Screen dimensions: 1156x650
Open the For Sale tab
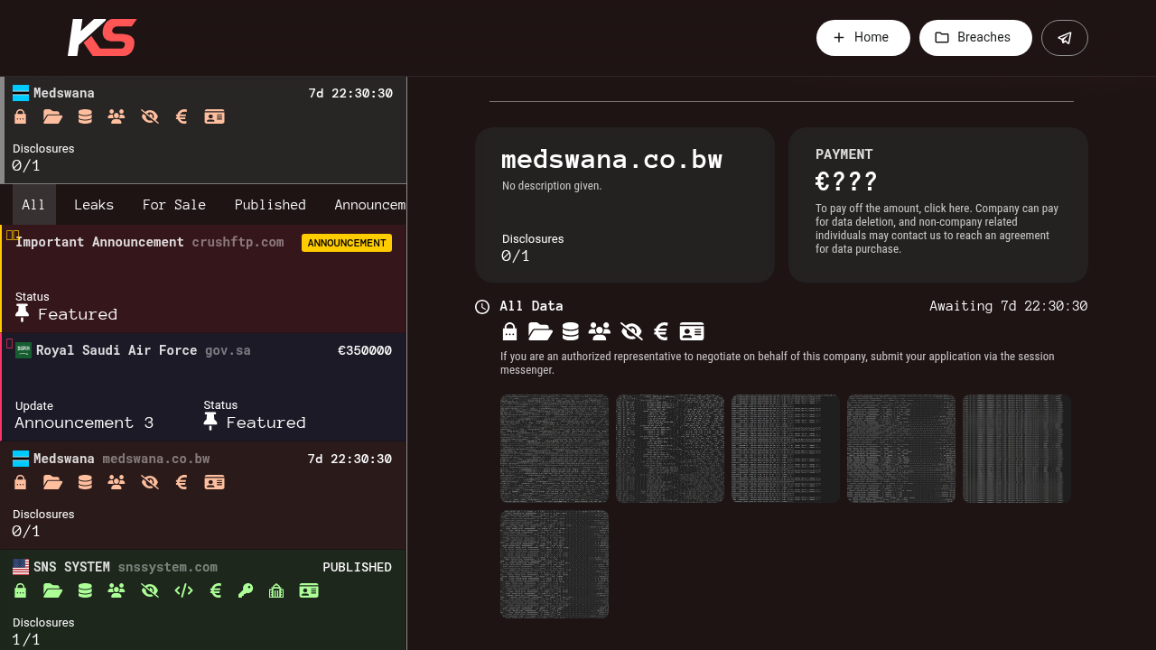click(174, 205)
